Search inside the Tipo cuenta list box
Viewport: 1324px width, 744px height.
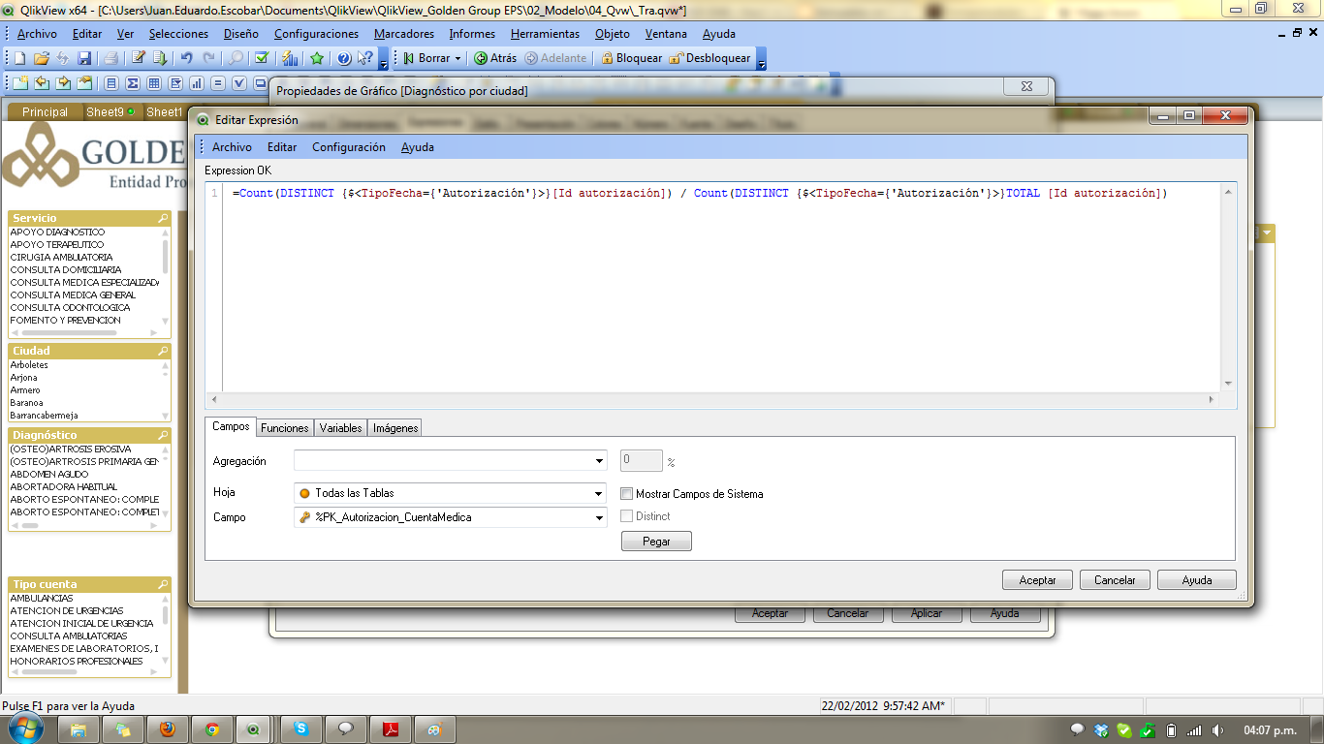coord(164,584)
